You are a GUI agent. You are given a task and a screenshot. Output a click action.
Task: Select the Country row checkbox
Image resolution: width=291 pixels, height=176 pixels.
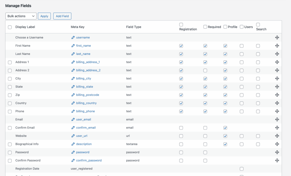click(x=10, y=103)
